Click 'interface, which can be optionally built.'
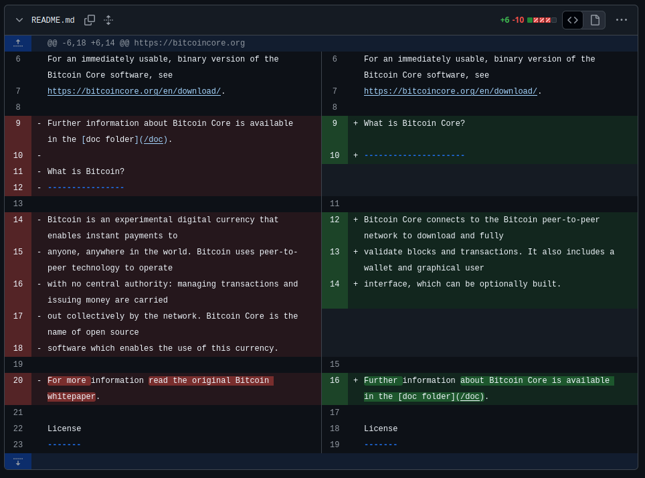 pyautogui.click(x=462, y=284)
